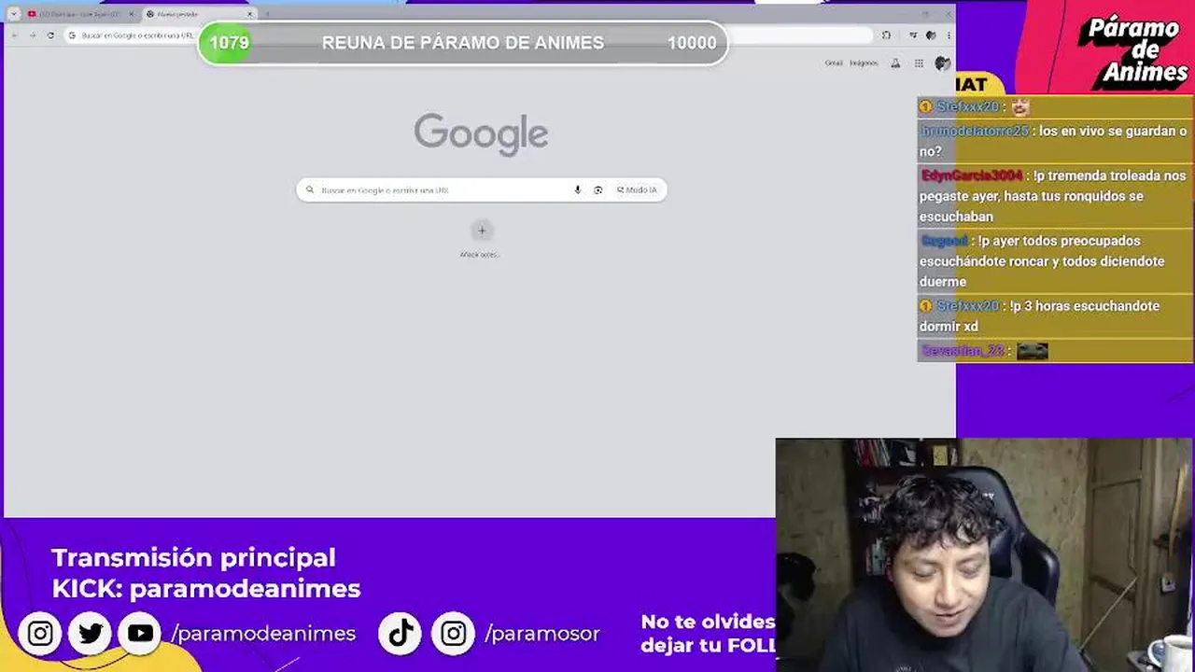Start voice search with microphone icon

(577, 189)
